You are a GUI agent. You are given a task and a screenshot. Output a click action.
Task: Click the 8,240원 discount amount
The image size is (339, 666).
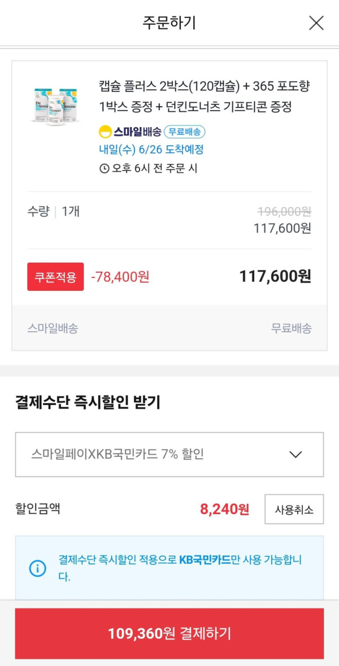224,509
